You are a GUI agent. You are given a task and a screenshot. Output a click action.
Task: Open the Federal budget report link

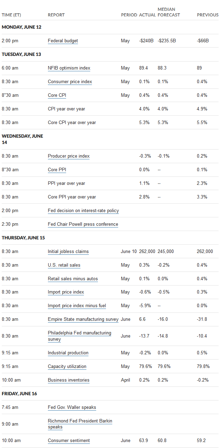pyautogui.click(x=63, y=41)
